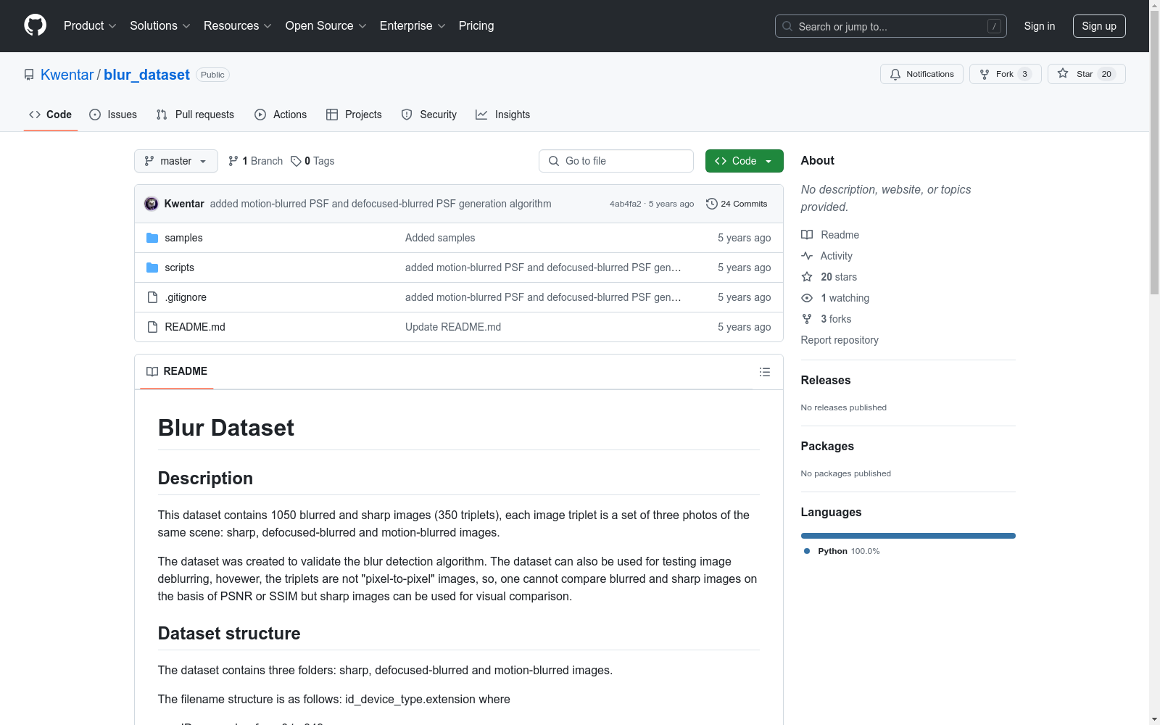
Task: Select the README tab header
Action: click(x=177, y=371)
